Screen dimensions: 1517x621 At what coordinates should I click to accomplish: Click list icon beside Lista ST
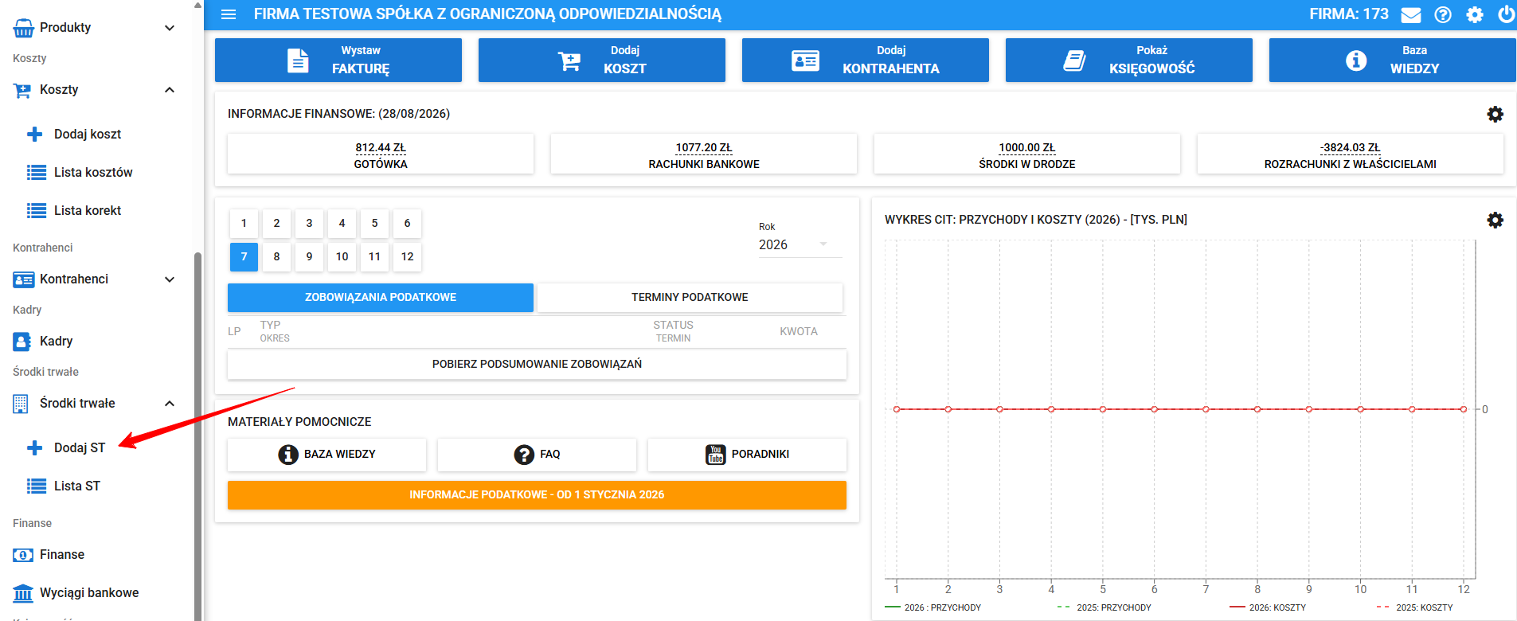[37, 486]
